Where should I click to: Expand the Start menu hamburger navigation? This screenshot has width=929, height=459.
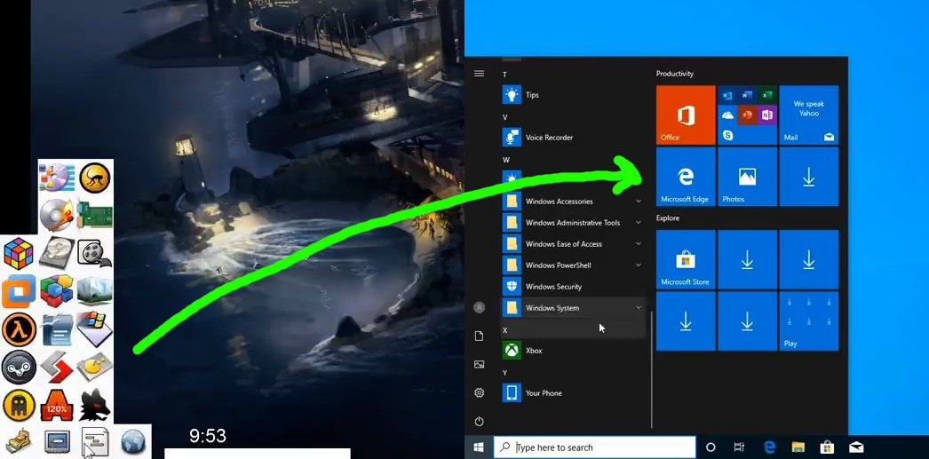coord(480,74)
